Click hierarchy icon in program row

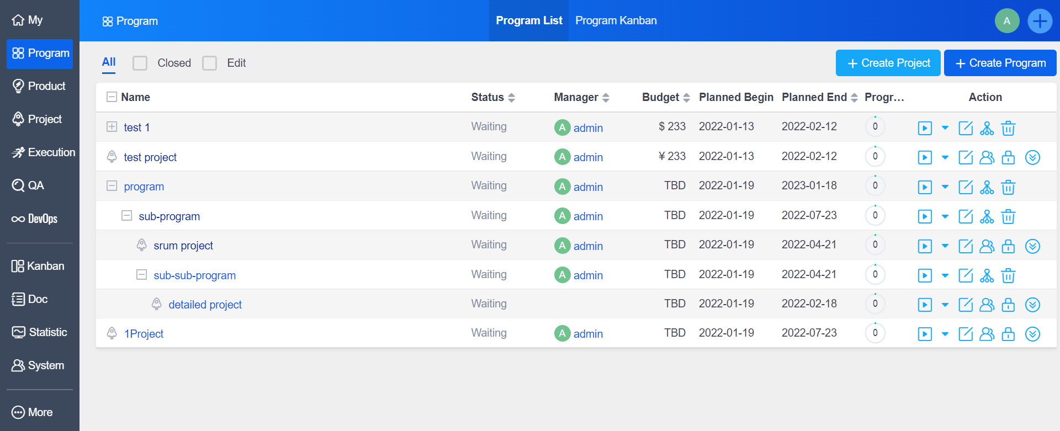(987, 187)
